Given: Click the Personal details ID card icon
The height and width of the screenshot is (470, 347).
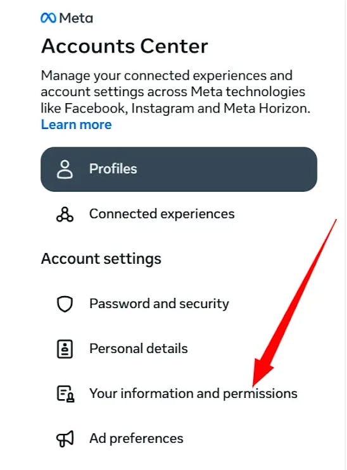Looking at the screenshot, I should (x=65, y=349).
